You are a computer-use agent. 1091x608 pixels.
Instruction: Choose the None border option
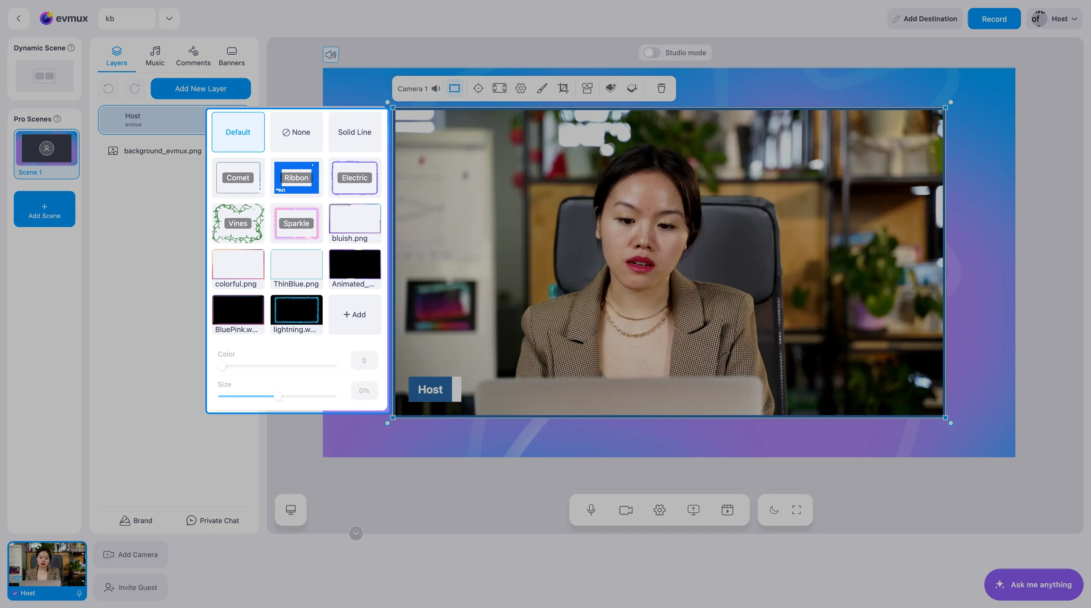pos(296,132)
